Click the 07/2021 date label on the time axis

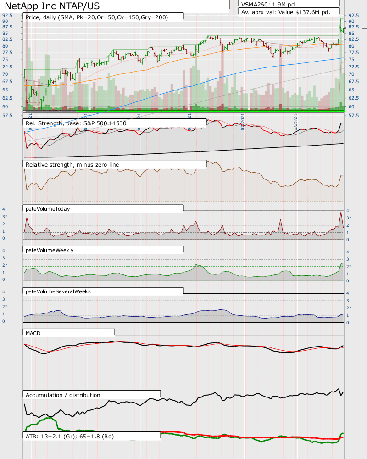pos(242,123)
